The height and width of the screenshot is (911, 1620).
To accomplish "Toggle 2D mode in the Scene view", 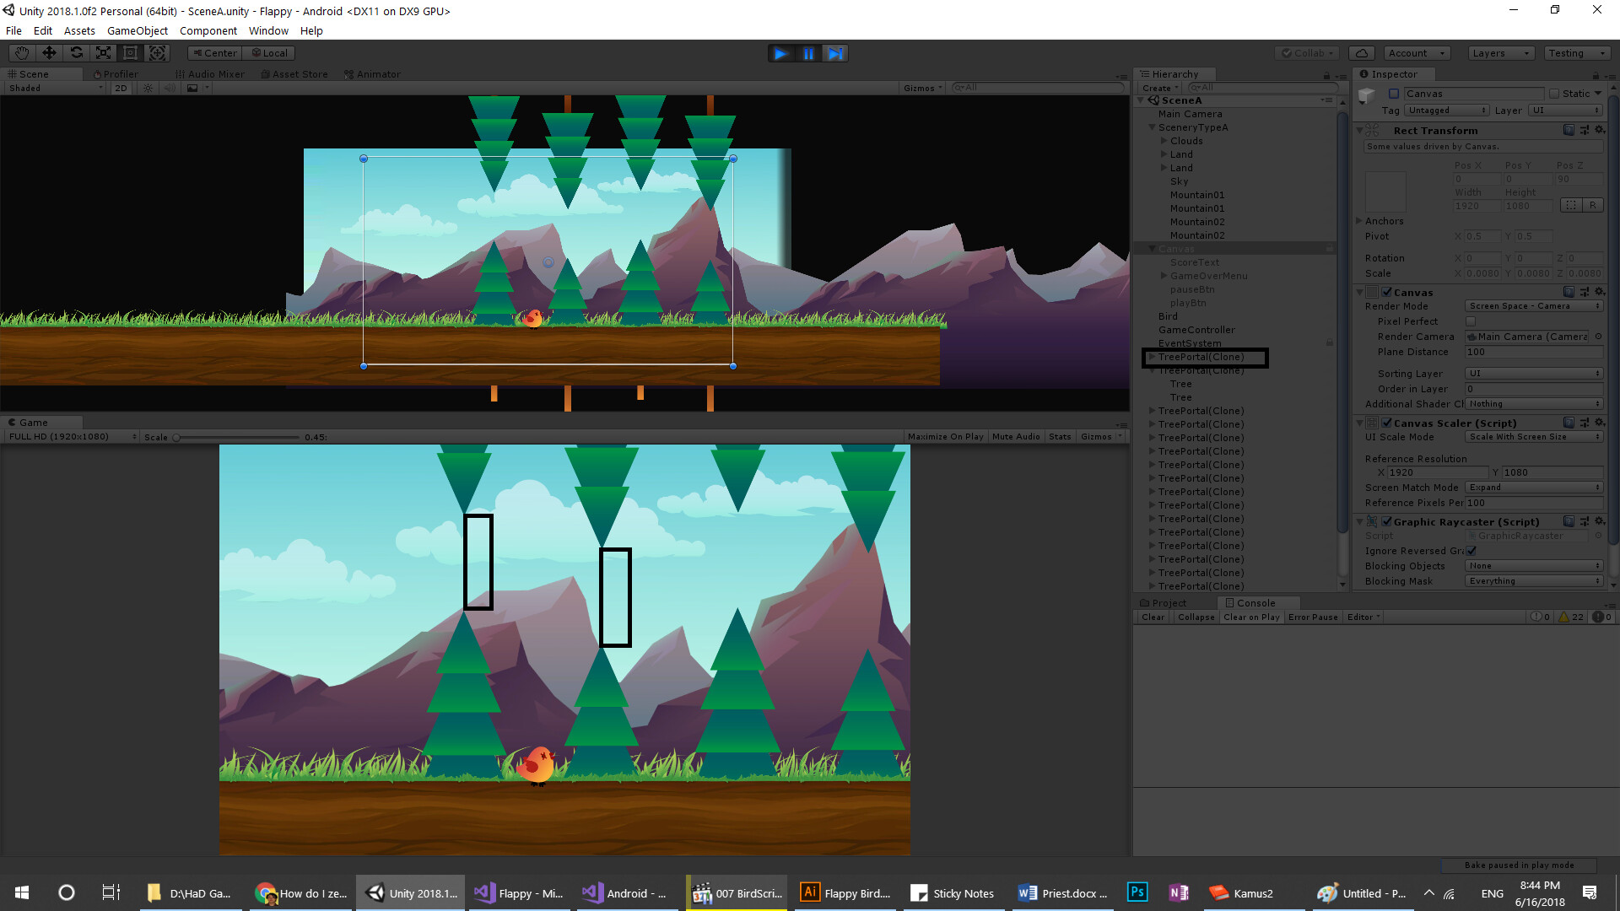I will tap(120, 88).
